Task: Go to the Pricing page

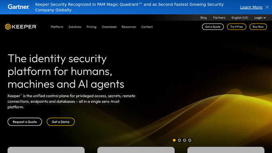Action: [92, 27]
